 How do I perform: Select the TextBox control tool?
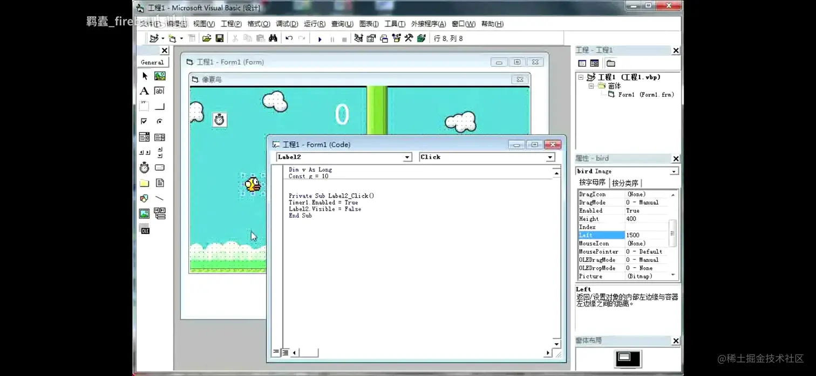pos(160,91)
